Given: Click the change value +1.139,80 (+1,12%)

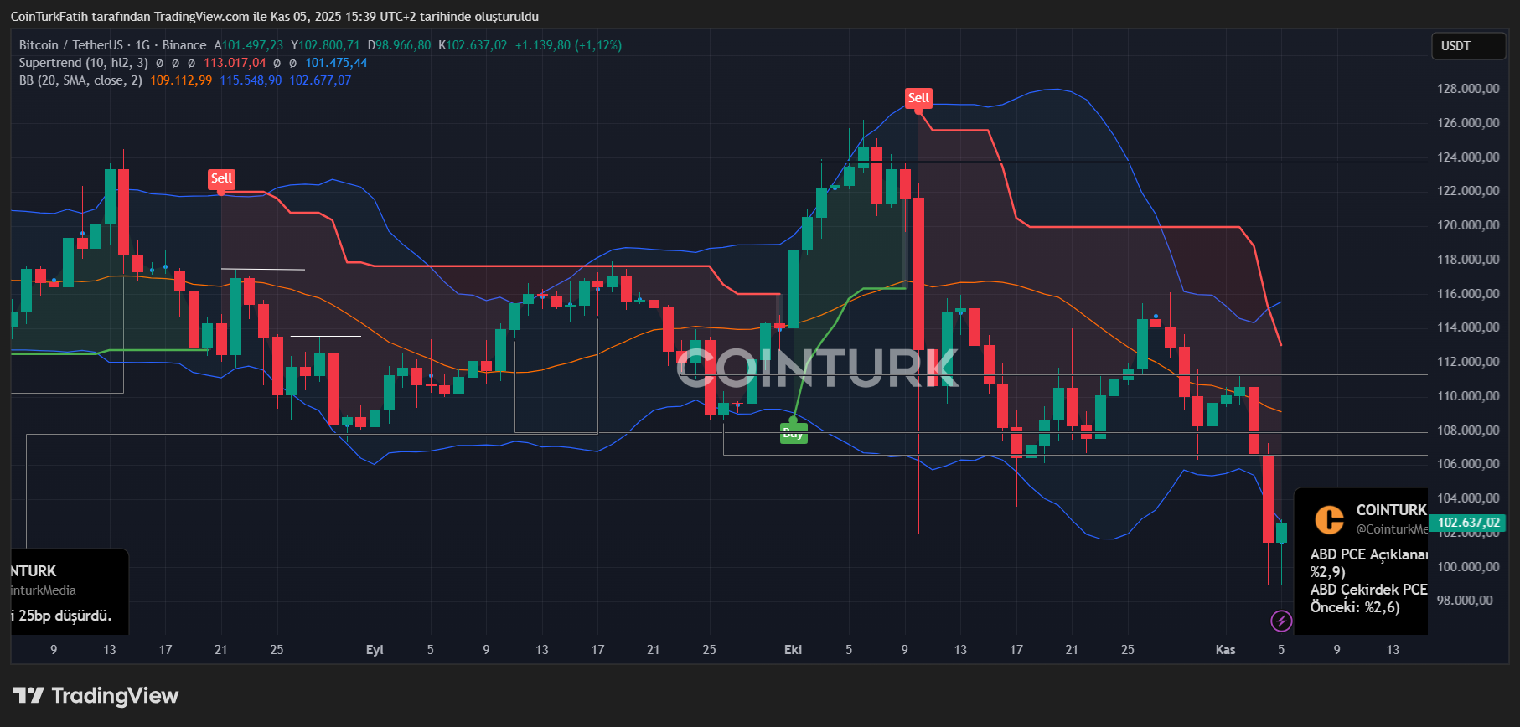Looking at the screenshot, I should point(568,45).
